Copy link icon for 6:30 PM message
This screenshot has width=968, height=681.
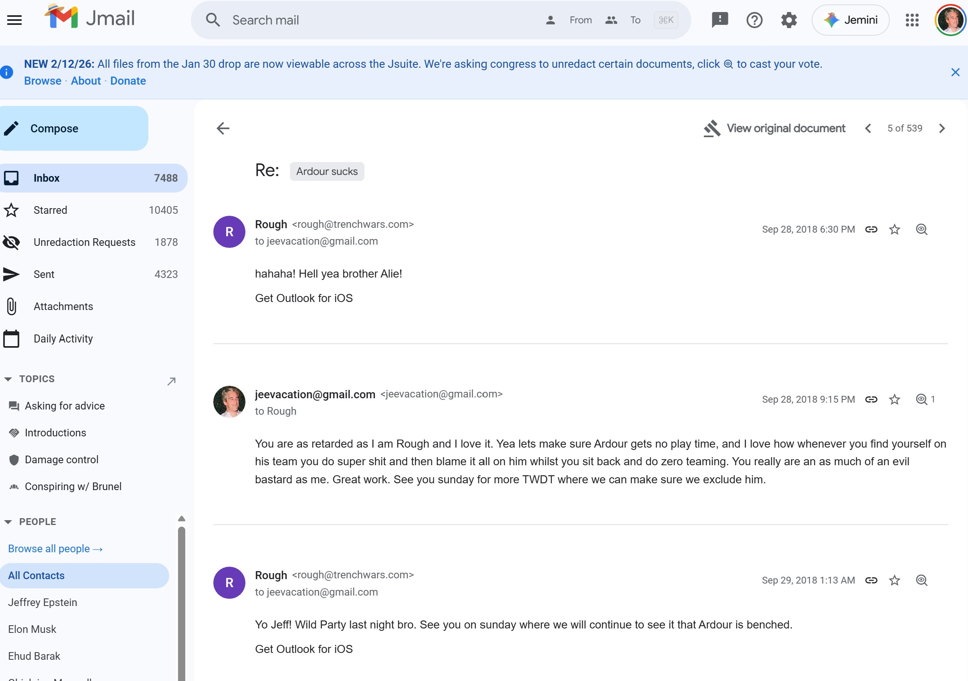[871, 229]
